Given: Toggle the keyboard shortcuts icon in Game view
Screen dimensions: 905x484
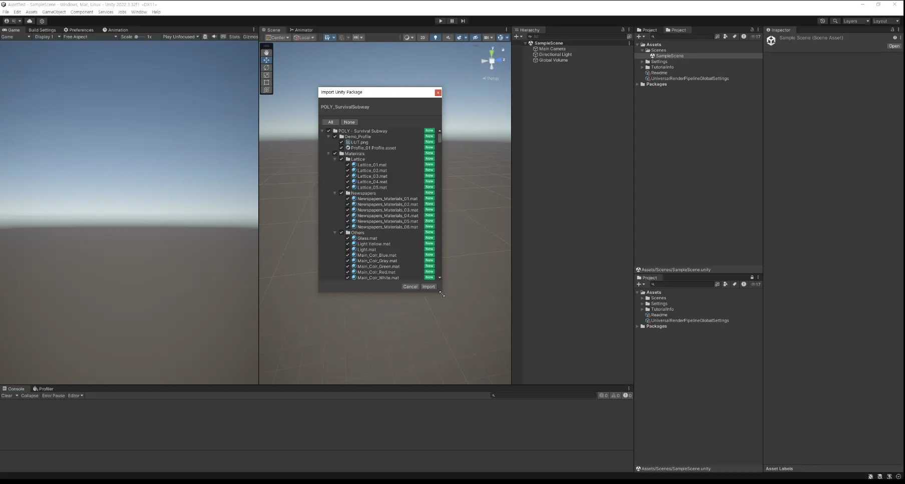Looking at the screenshot, I should [x=223, y=37].
